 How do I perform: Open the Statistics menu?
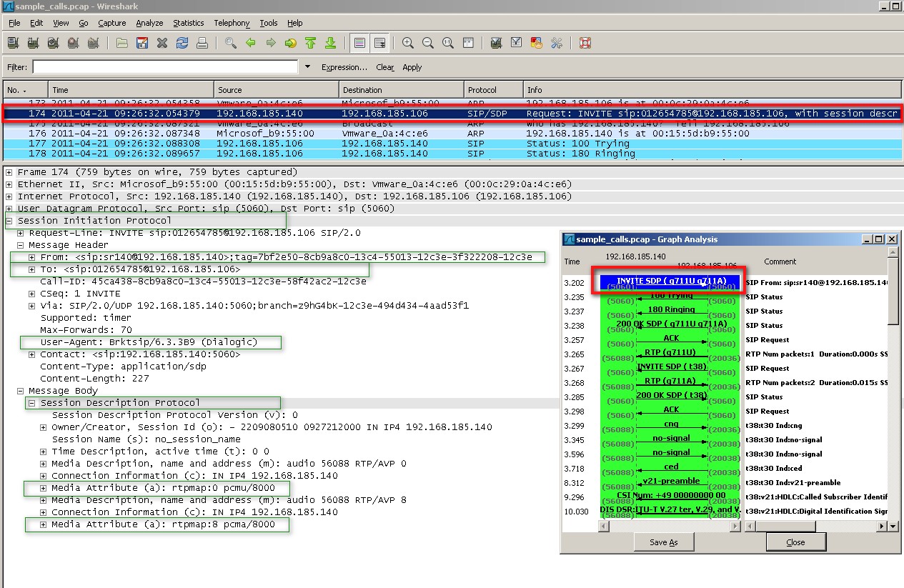pos(188,23)
